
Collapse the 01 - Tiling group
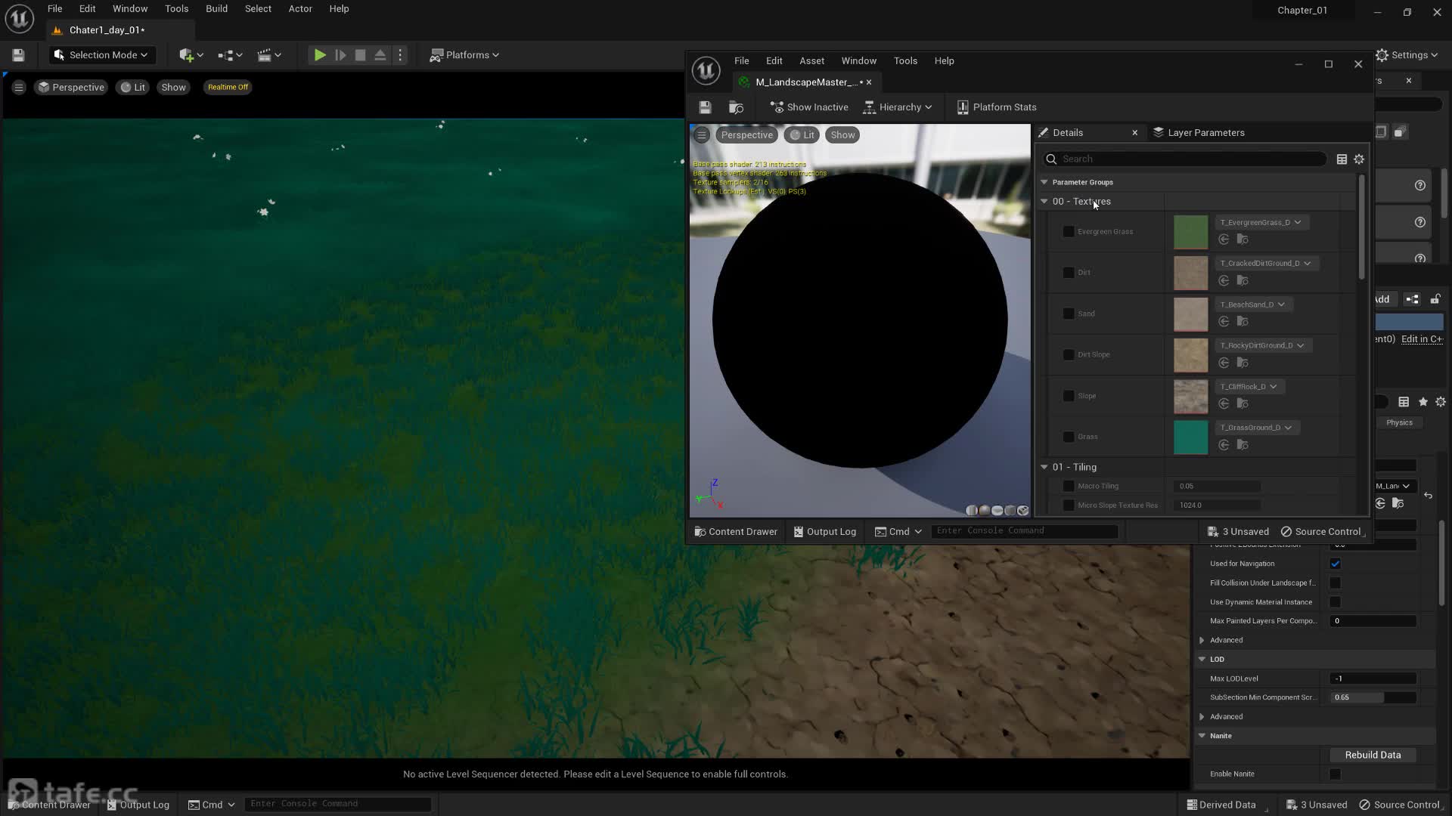1044,468
